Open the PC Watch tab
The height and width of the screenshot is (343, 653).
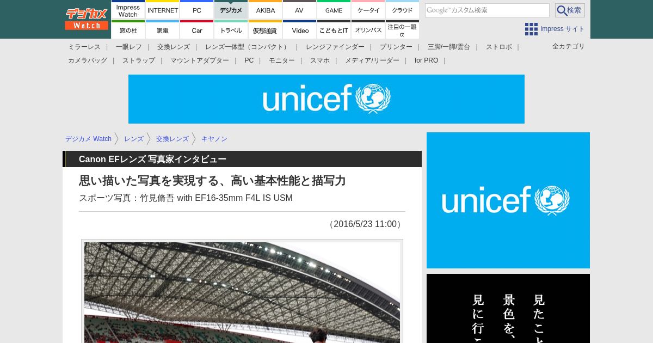[x=197, y=10]
